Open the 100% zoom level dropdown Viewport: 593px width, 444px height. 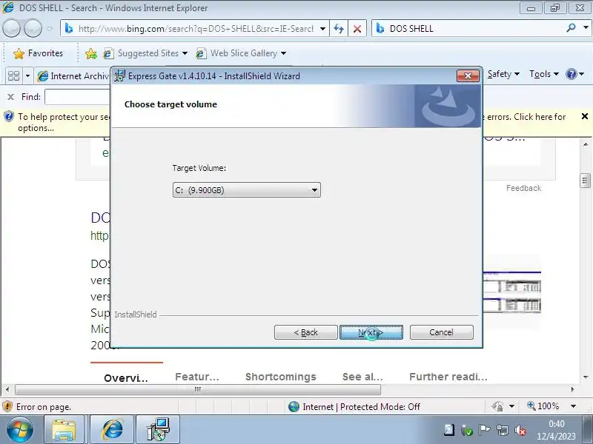pyautogui.click(x=573, y=406)
